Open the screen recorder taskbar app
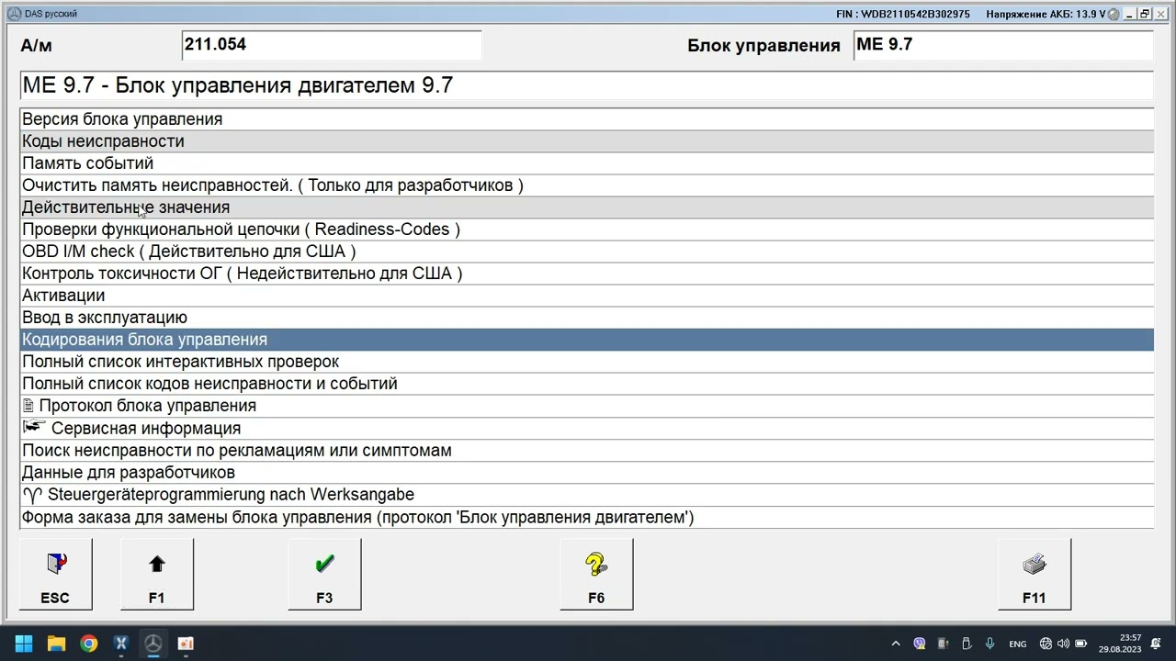 tap(185, 644)
